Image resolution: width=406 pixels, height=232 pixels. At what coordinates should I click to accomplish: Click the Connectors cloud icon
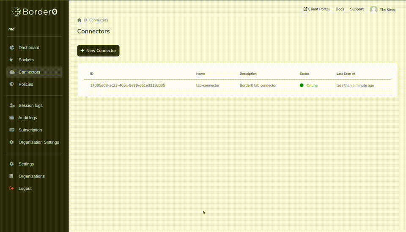[x=12, y=72]
